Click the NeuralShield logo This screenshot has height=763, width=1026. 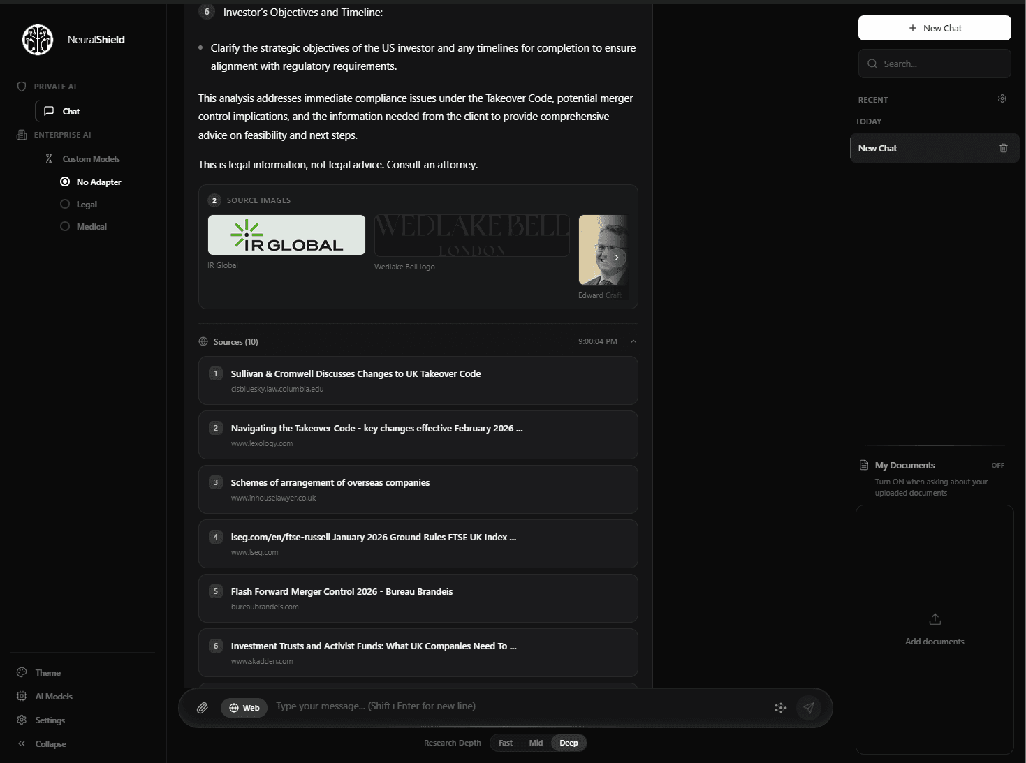point(38,39)
